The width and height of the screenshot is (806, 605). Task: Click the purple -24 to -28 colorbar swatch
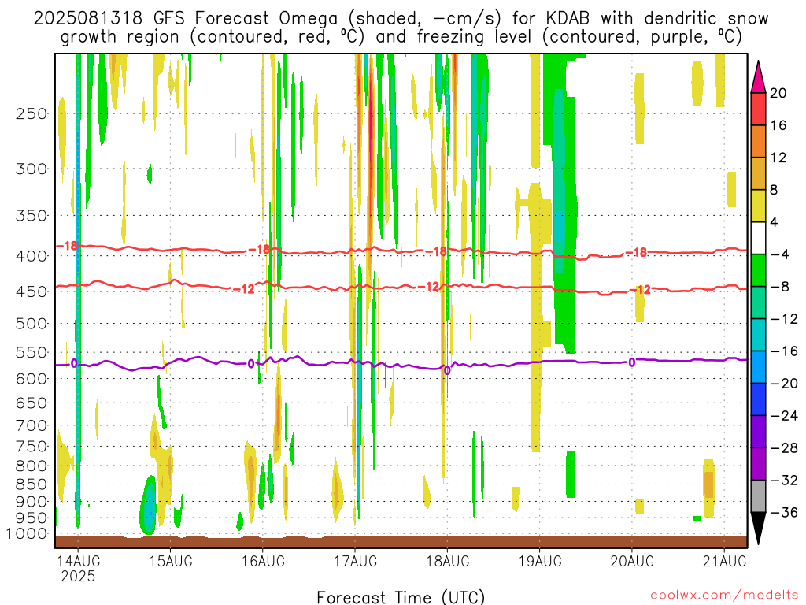758,432
